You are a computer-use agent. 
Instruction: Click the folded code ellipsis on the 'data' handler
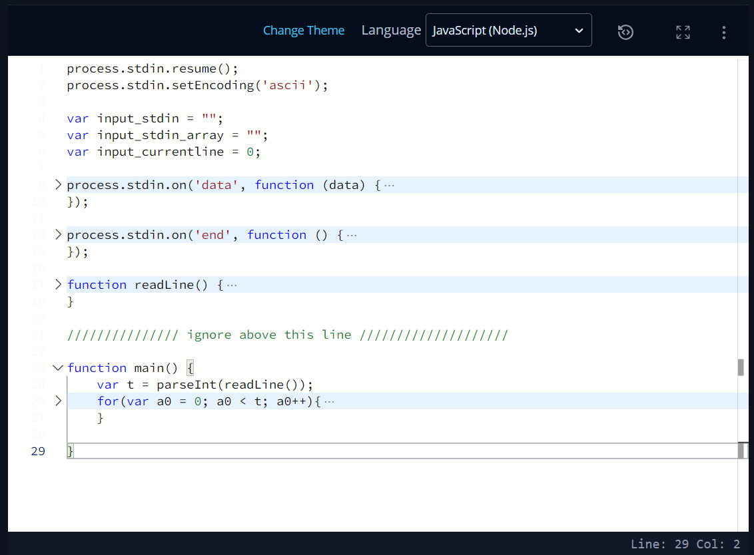click(x=388, y=184)
